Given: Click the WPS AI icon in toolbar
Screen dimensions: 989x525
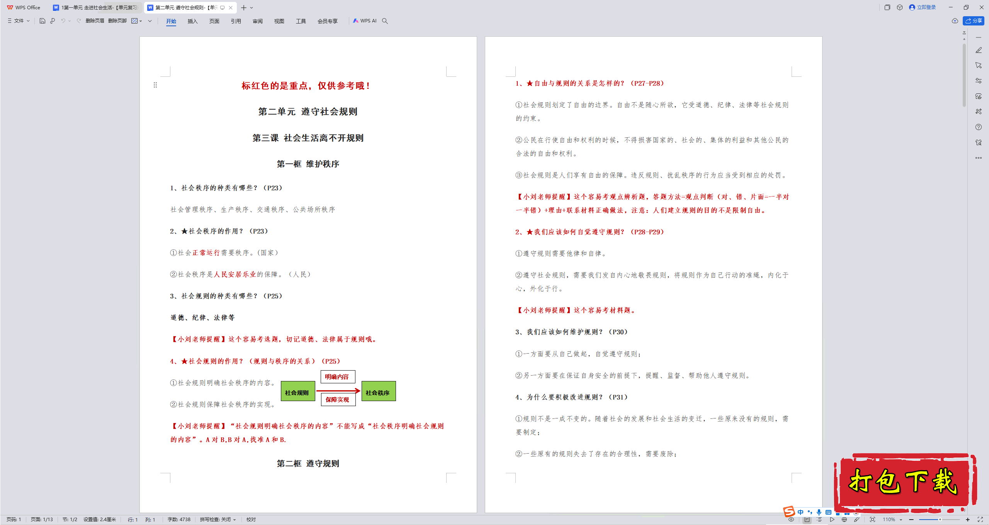Looking at the screenshot, I should tap(364, 21).
